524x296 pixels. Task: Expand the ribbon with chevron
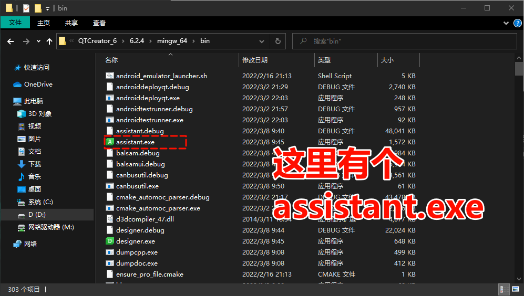pyautogui.click(x=506, y=23)
